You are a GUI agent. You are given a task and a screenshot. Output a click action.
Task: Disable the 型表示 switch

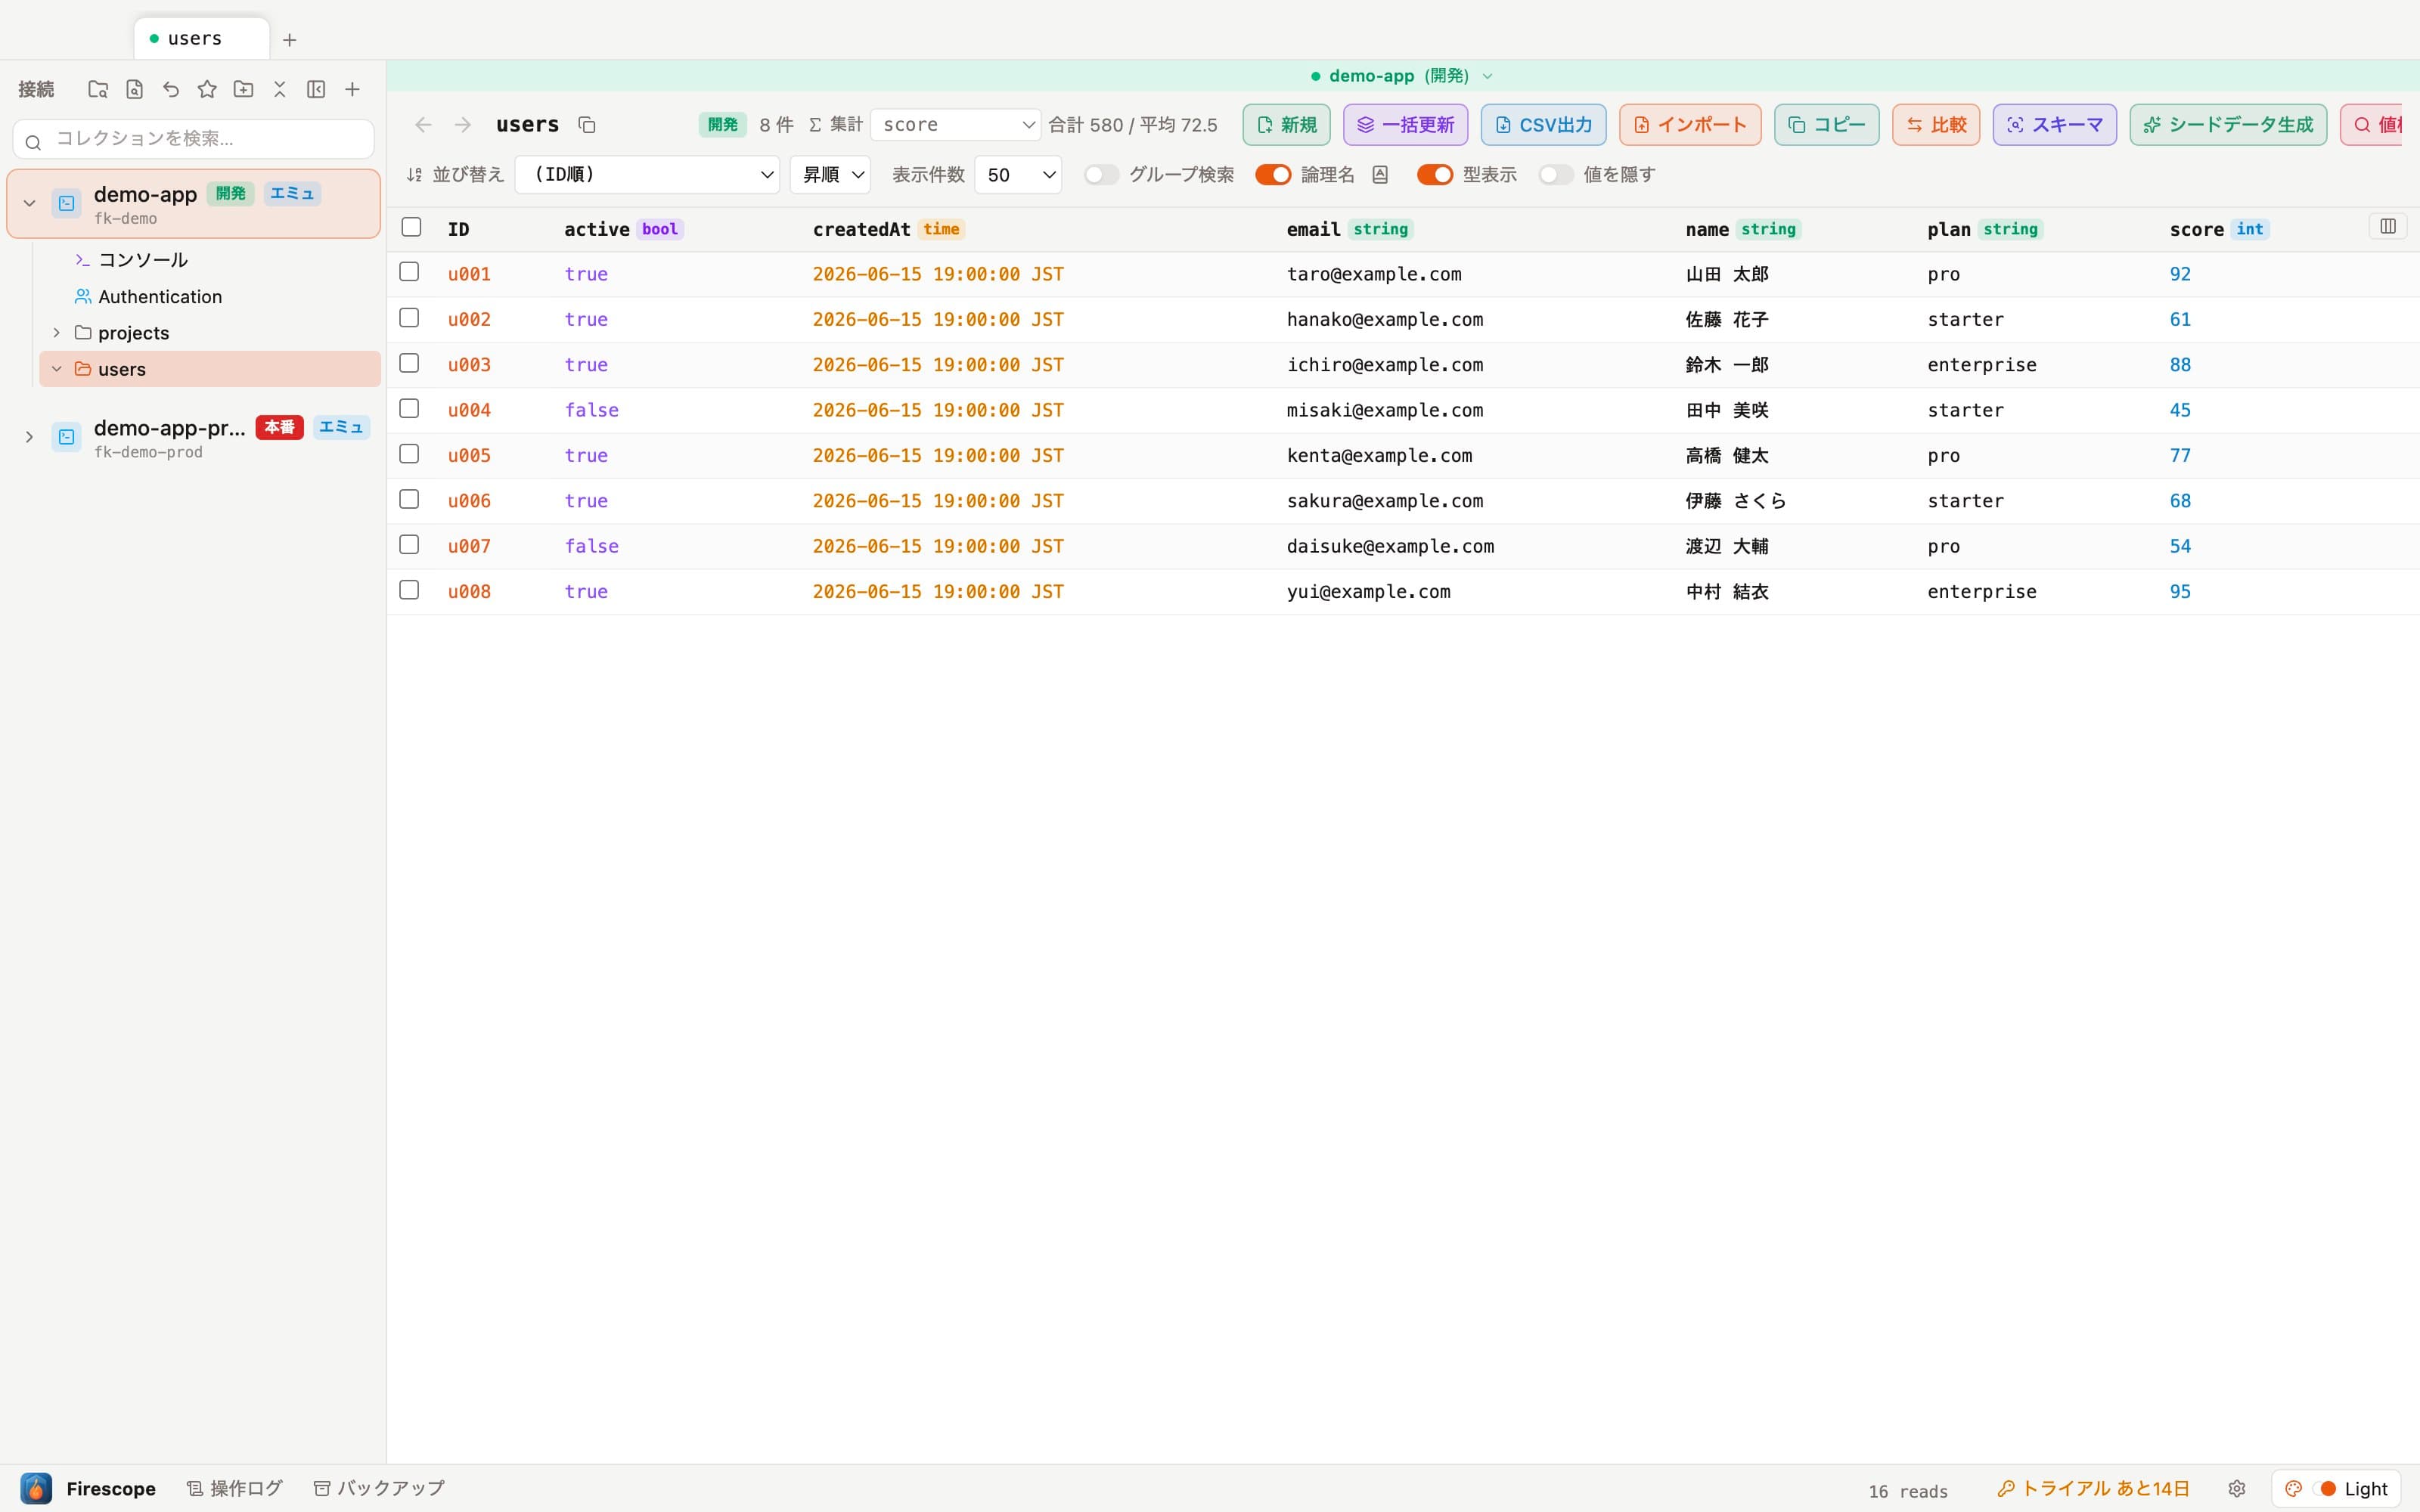pyautogui.click(x=1435, y=175)
